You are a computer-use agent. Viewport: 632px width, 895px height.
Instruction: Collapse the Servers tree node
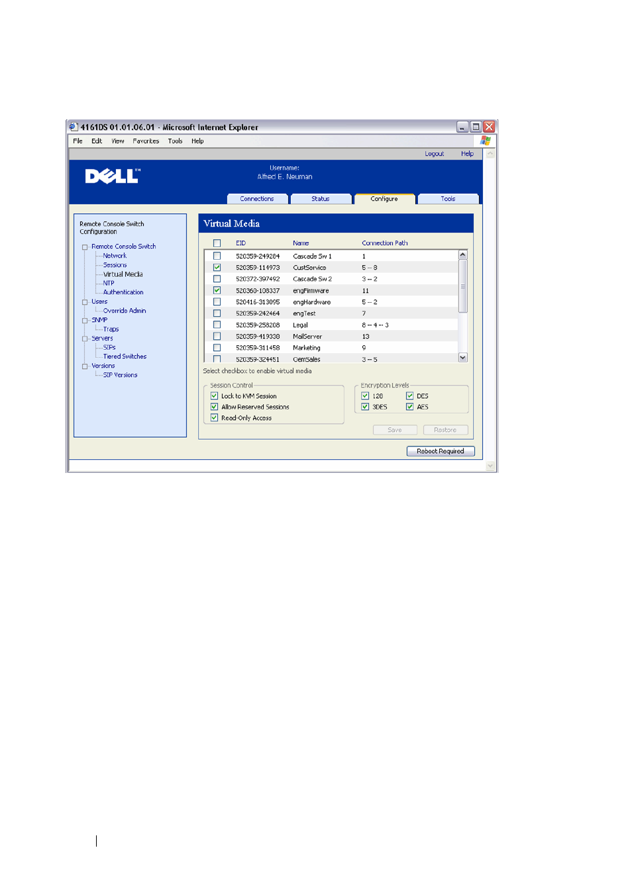point(85,339)
